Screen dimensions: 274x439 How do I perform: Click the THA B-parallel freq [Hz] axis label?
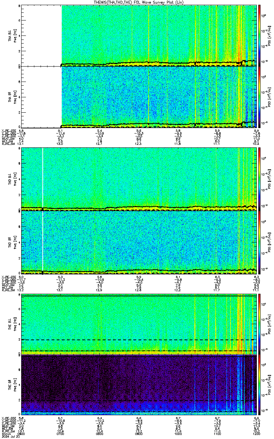(x=15, y=97)
